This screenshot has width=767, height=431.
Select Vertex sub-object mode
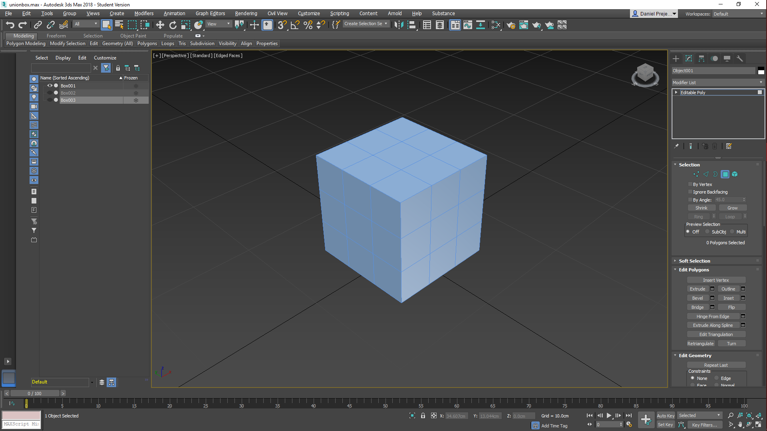tap(696, 174)
